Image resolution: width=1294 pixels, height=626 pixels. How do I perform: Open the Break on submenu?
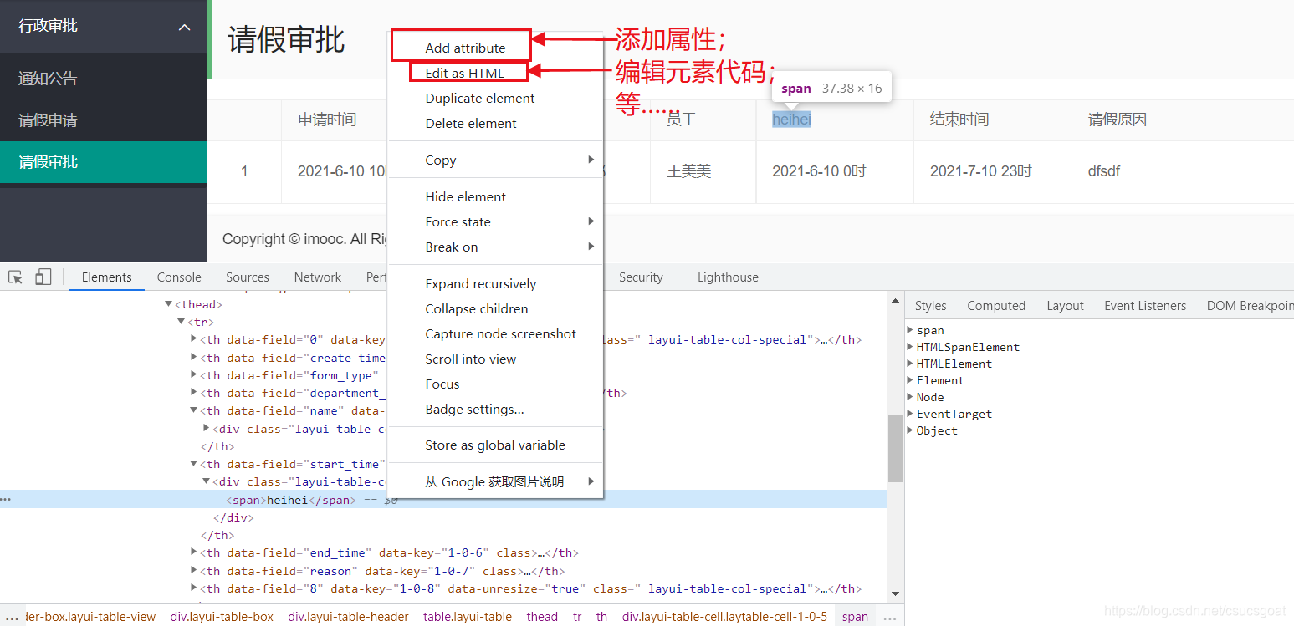point(495,247)
